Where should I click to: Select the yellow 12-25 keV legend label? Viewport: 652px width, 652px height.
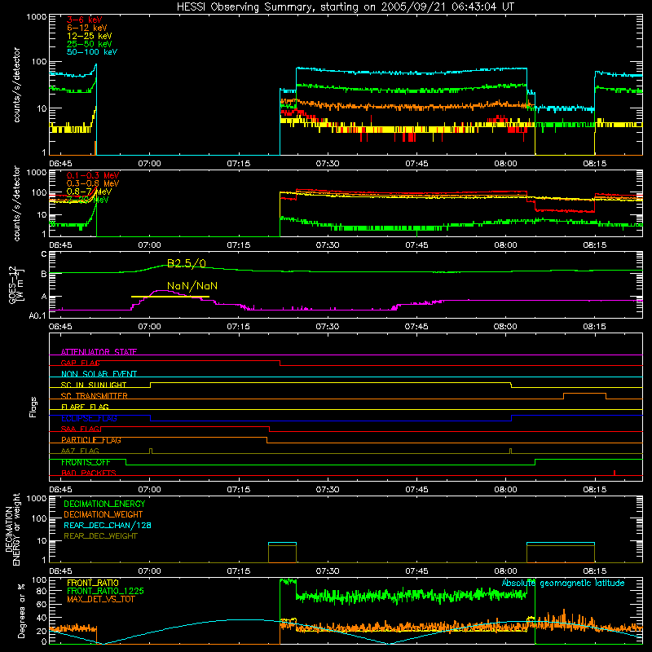90,36
